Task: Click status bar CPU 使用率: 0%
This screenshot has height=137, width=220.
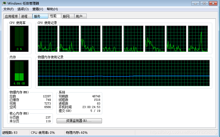Action: (x=43, y=133)
